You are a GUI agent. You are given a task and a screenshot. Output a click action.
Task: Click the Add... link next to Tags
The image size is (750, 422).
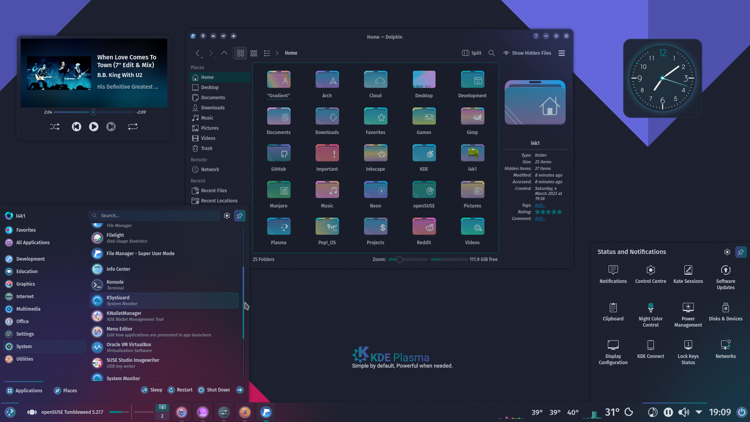tap(539, 205)
